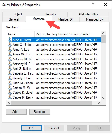
Task: Click the folder path in Brian M. Allison's row
Action: click(x=67, y=83)
